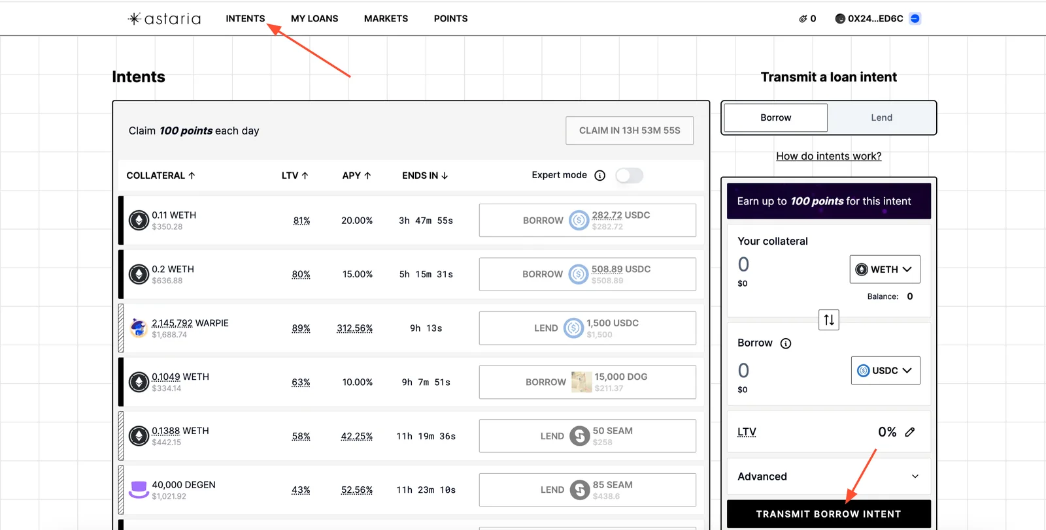Select the Lend option in loan intent
The height and width of the screenshot is (530, 1046).
881,118
